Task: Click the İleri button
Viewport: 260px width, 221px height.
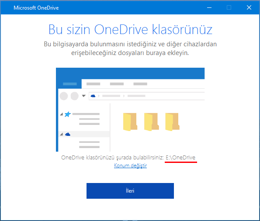Action: tap(130, 191)
